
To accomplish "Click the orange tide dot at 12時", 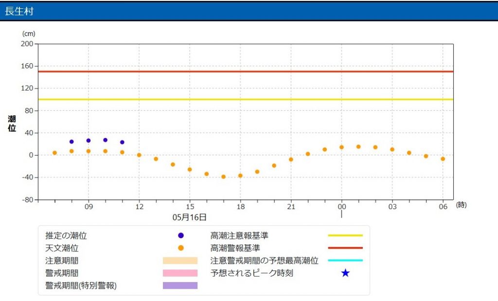I will tap(139, 155).
